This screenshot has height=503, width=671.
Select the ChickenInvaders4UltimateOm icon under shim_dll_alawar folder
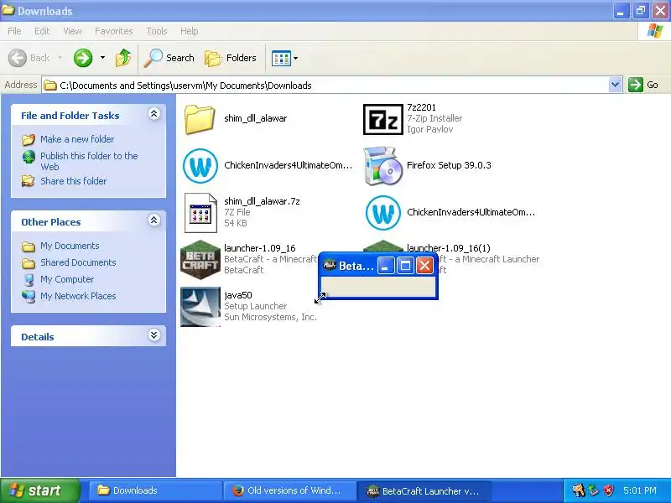pos(200,166)
